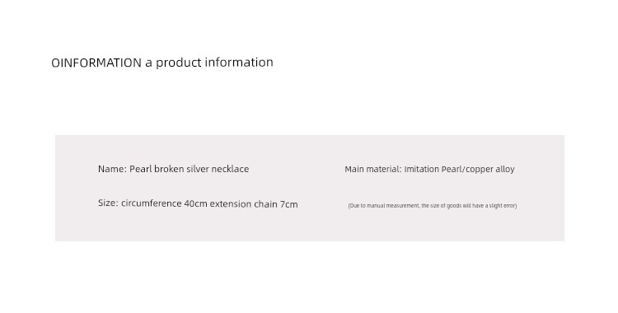Screen dimensions: 618x313
Task: Click the 'Main material:' label
Action: coord(373,169)
